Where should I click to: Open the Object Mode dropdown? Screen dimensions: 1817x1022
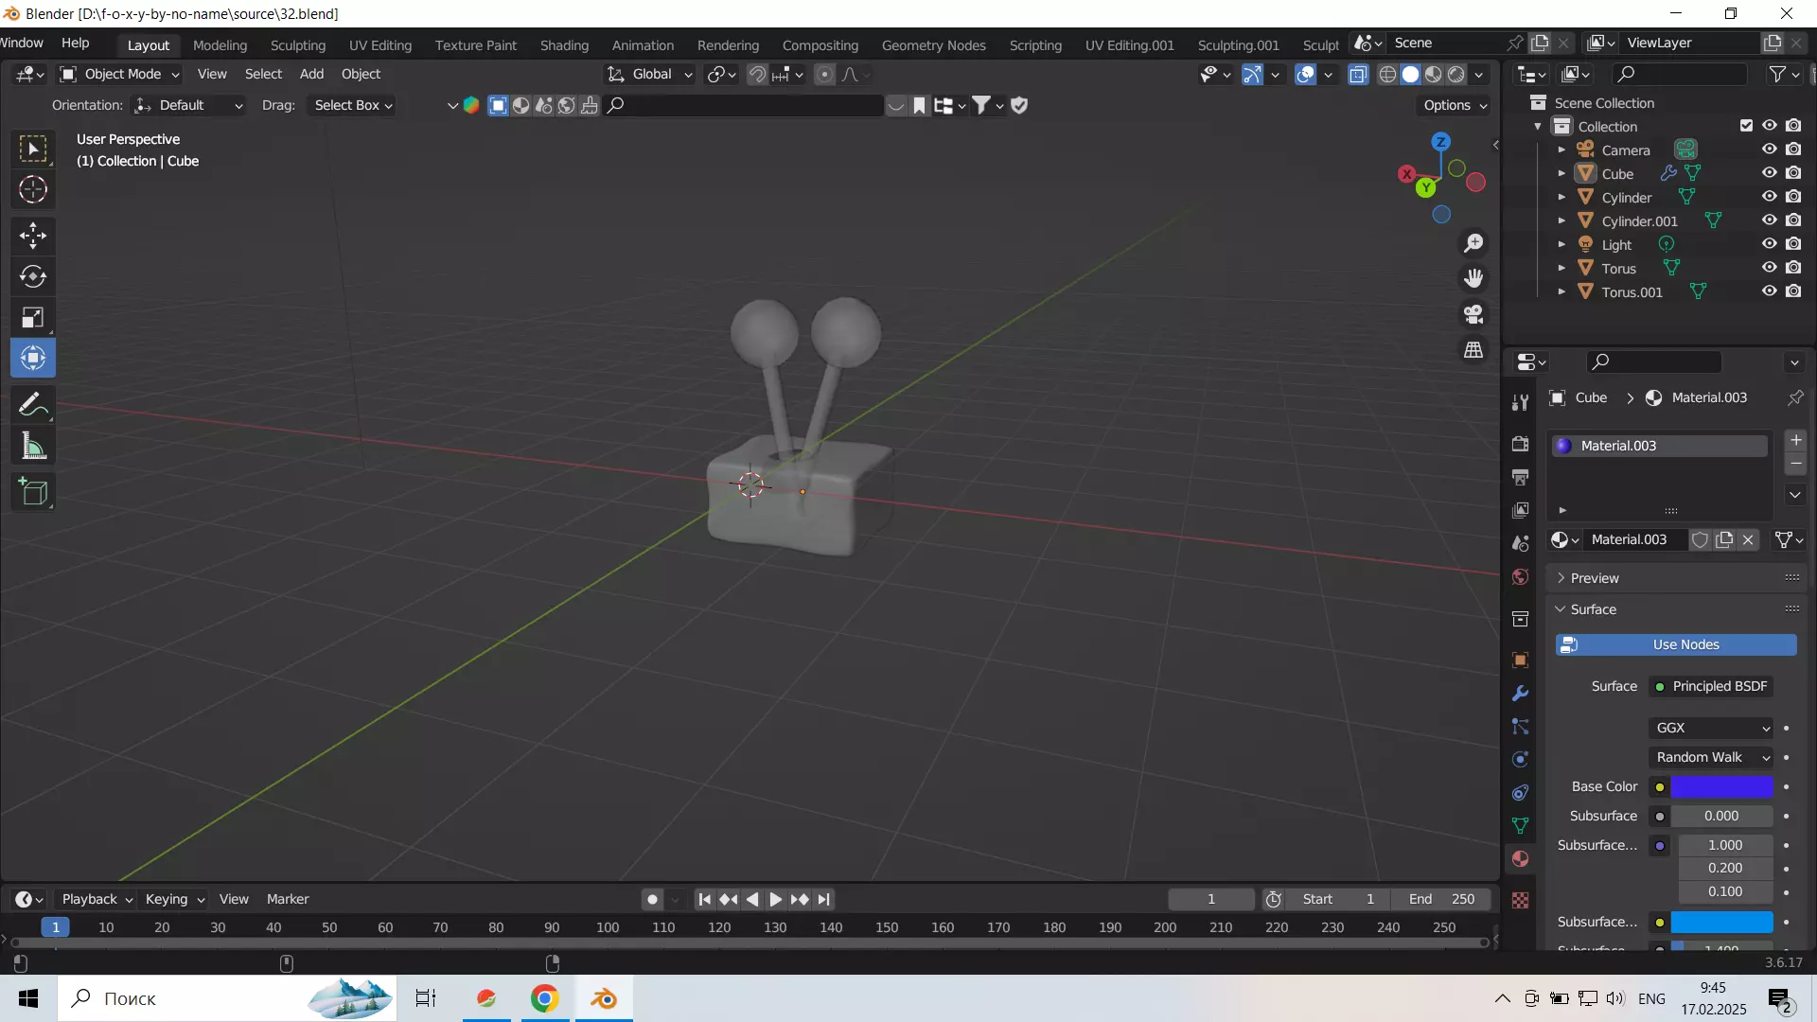(x=119, y=74)
